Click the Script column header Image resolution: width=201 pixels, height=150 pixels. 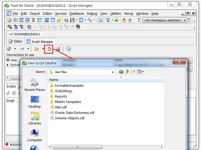pos(13,101)
